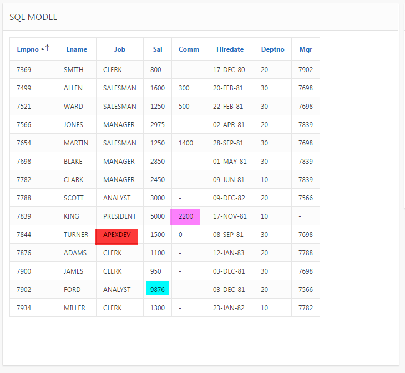Click the name CLARK
Viewport: 405px width, 373px height.
[73, 180]
